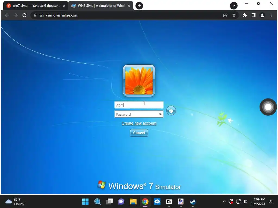278x208 pixels.
Task: Toggle password visibility eye icon
Action: 161,114
